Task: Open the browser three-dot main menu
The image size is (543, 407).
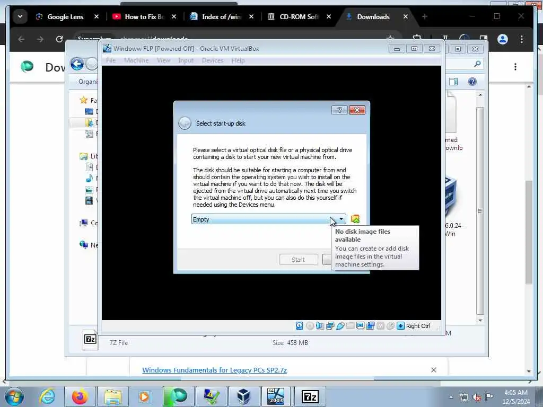Action: click(x=522, y=39)
